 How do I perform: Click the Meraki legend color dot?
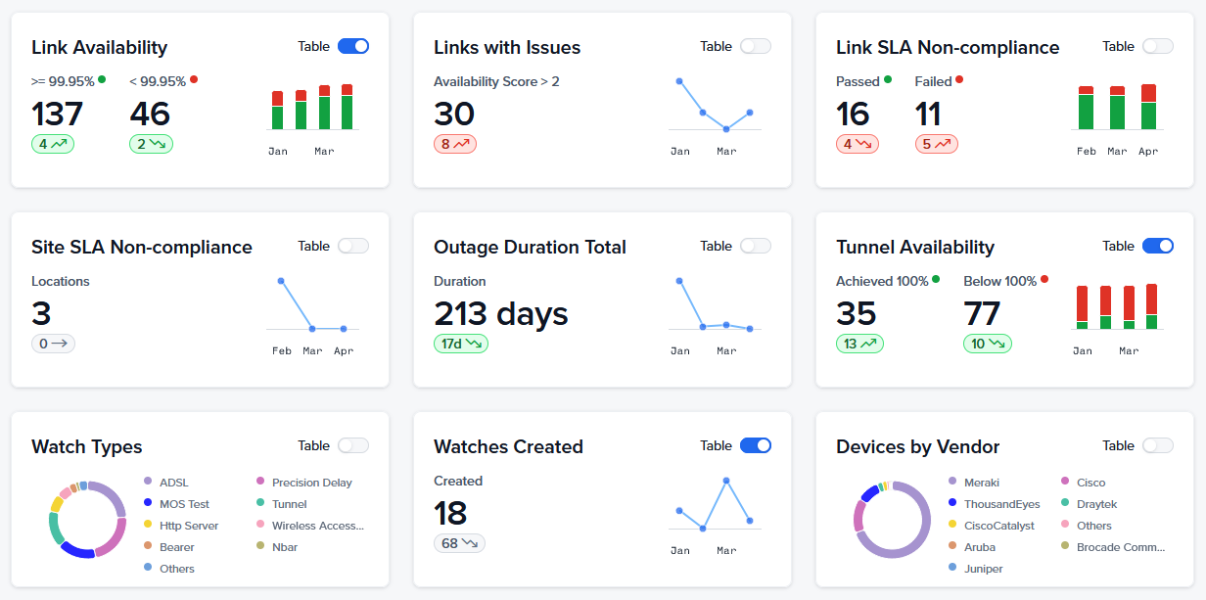click(952, 482)
